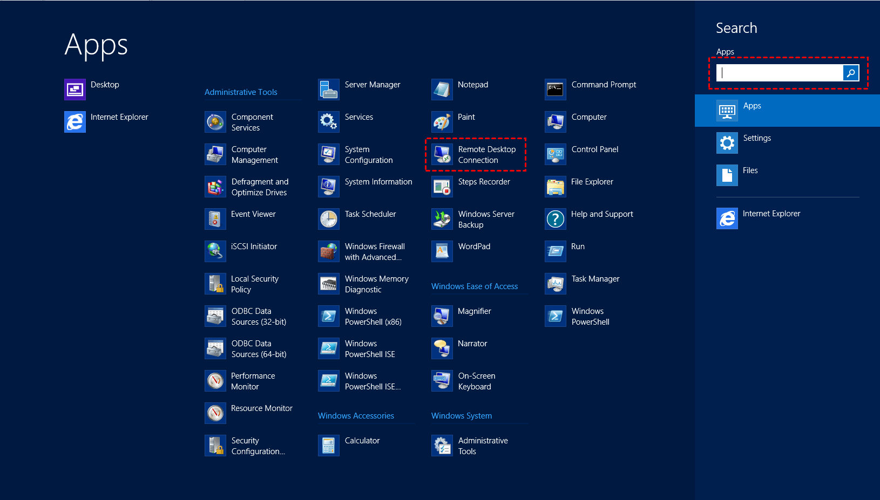880x500 pixels.
Task: Click the Windows Ease of Access header
Action: [474, 286]
